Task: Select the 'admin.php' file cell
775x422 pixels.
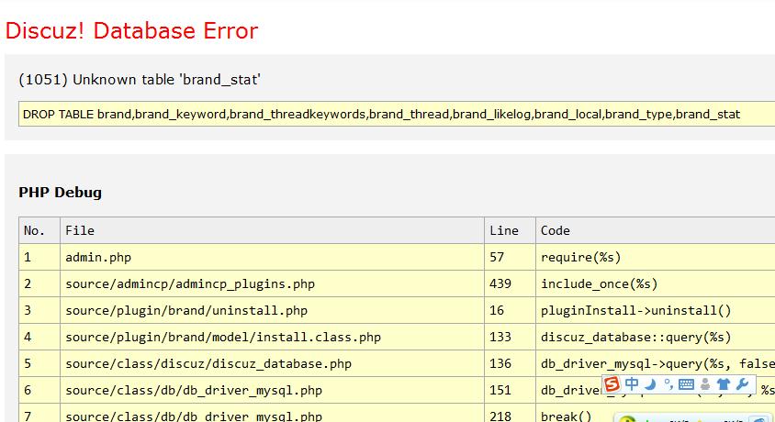Action: click(272, 257)
